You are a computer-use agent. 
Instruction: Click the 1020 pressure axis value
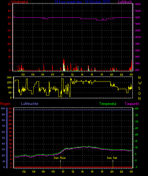coord(138,11)
